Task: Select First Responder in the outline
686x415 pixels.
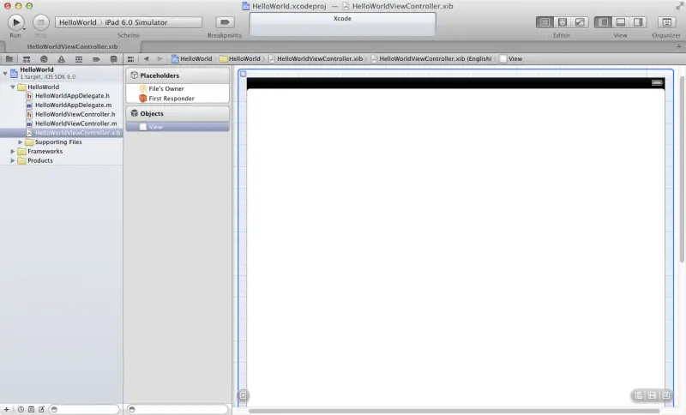Action: point(171,99)
